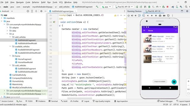The image size is (190, 106).
Task: Click the Stop red square button
Action: [x=167, y=7]
